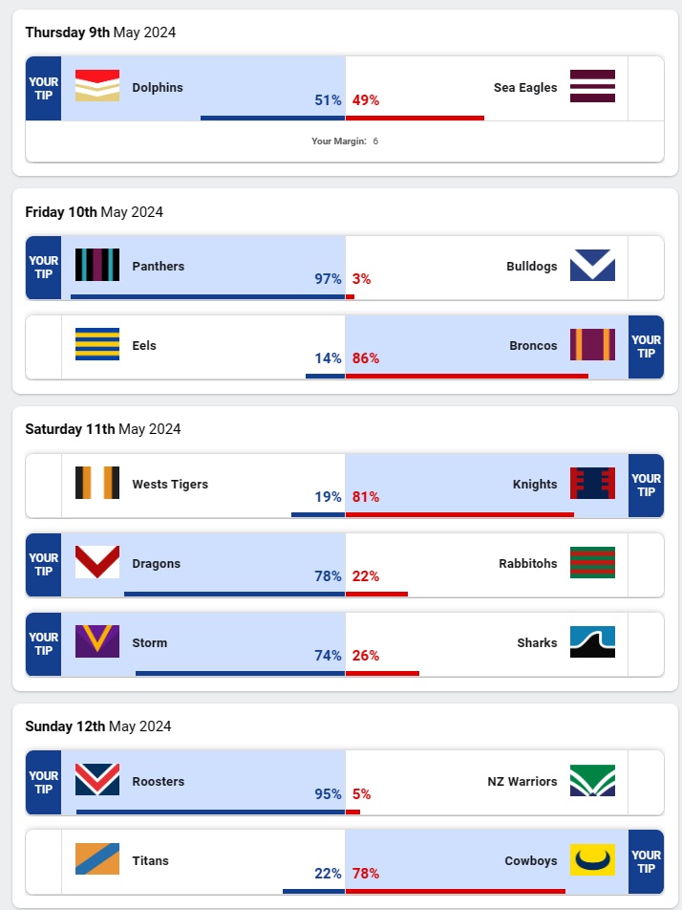
Task: Tip the Titans using left selector
Action: click(43, 861)
